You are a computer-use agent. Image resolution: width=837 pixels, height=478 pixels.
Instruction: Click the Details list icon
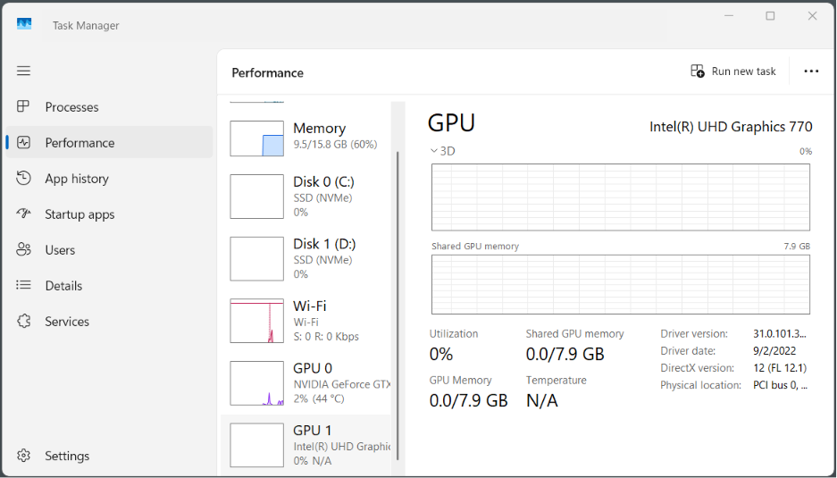(x=23, y=286)
